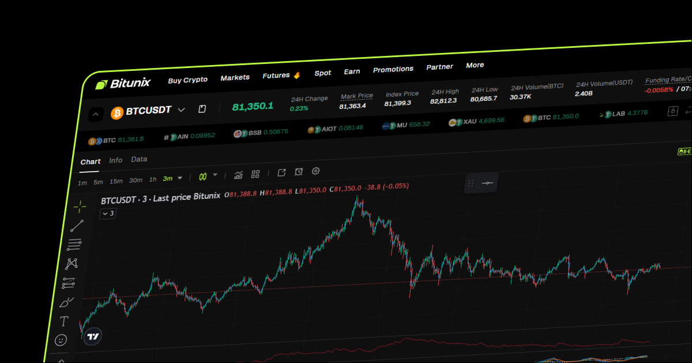Click chart title BTCUSDT · 3 · Last price Bitunix

(160, 198)
